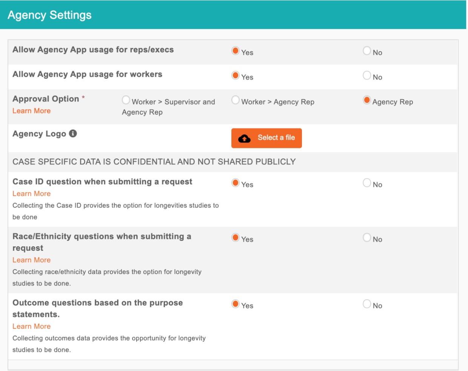The height and width of the screenshot is (371, 468).
Task: Select Agency Rep only approval option
Action: coord(367,100)
